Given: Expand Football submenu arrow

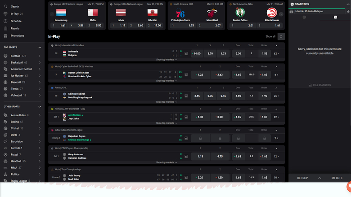Looking at the screenshot, I should pyautogui.click(x=40, y=56).
